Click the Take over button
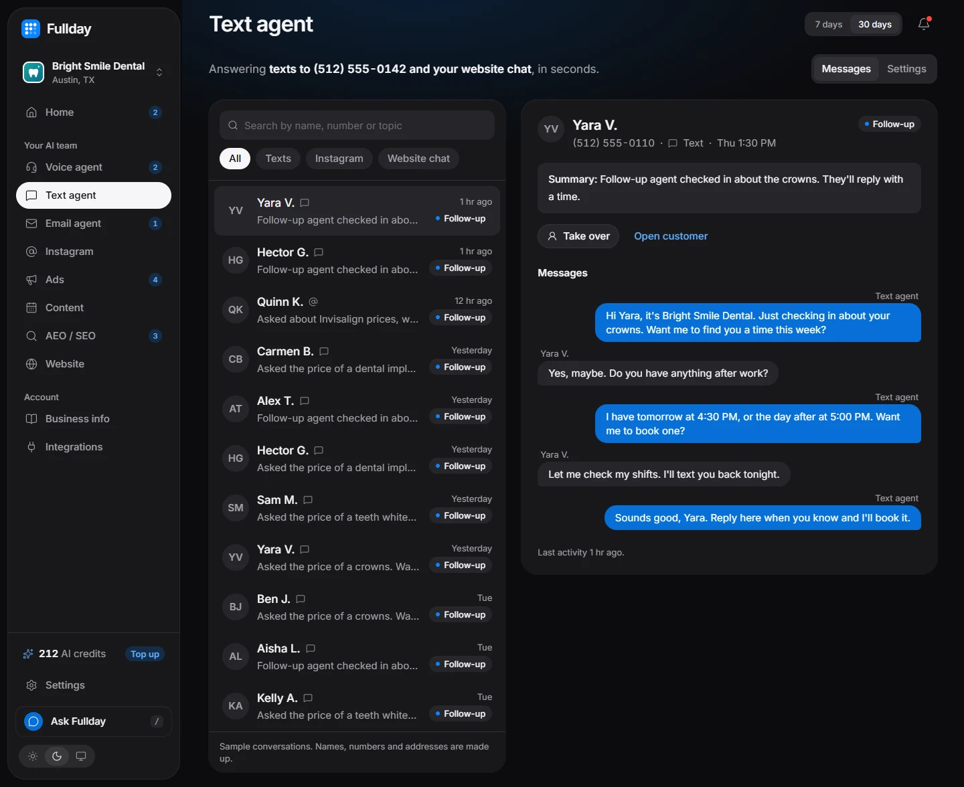 [578, 236]
